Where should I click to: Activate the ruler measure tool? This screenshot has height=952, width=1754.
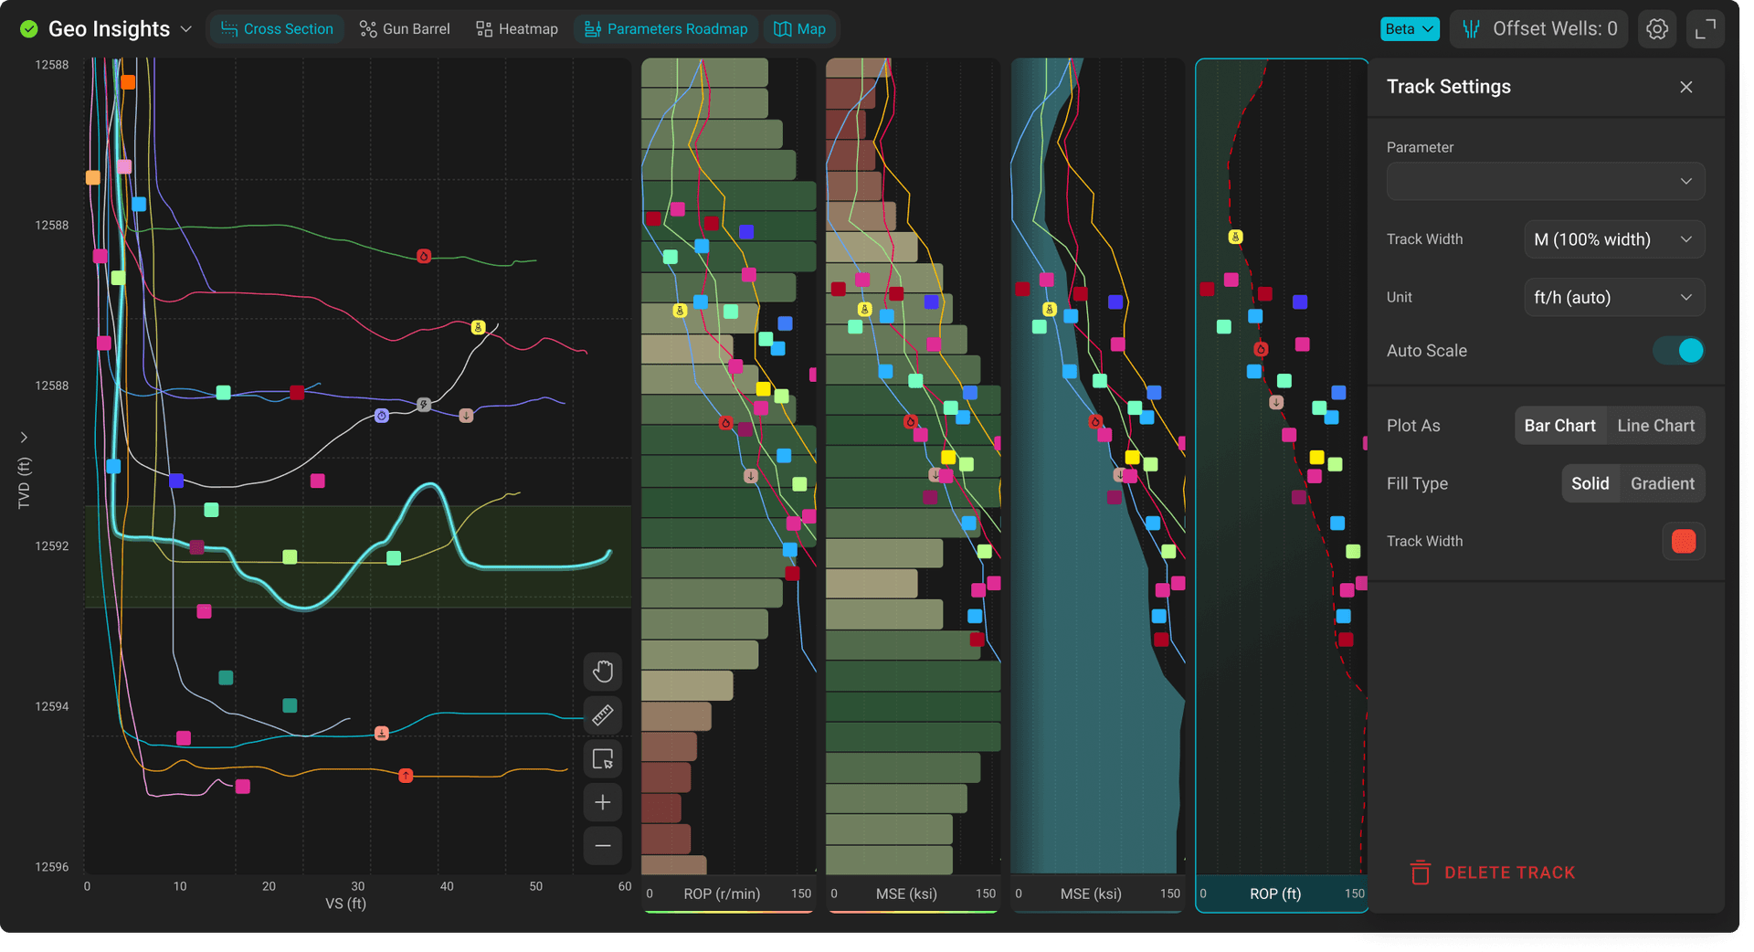click(603, 714)
